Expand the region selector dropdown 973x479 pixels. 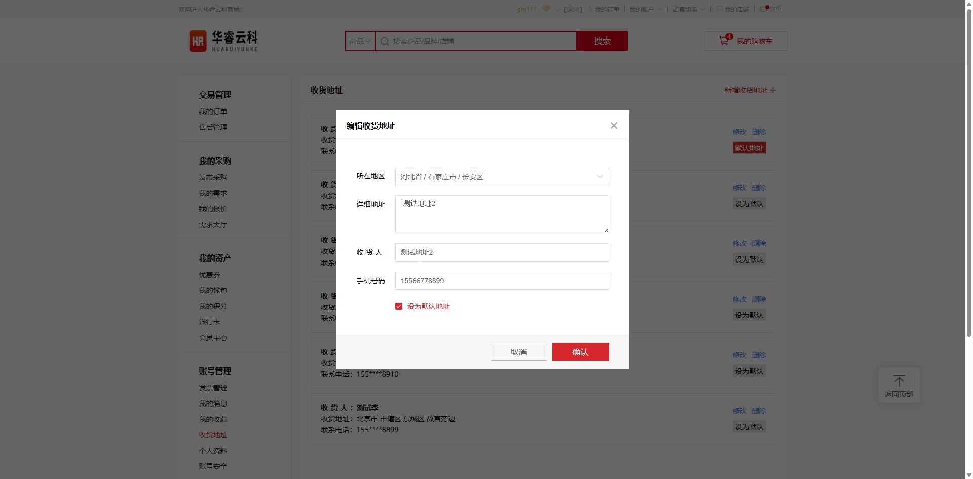point(600,177)
